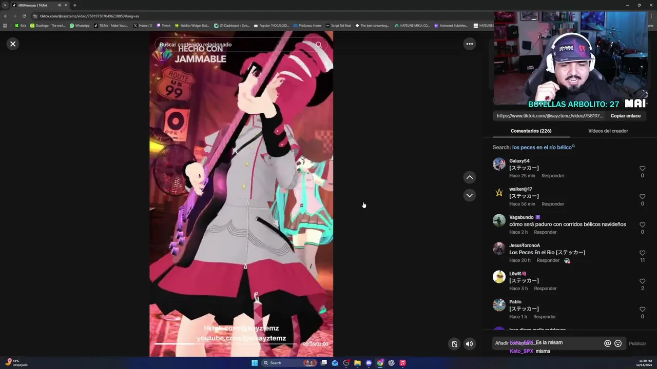657x369 pixels.
Task: Click the search magnifier in related content box
Action: [319, 45]
